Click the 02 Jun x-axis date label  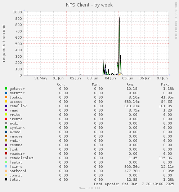click(x=75, y=78)
